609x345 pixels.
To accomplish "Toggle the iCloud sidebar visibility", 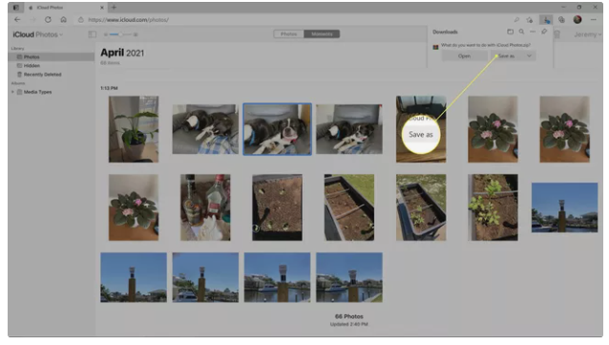I will pyautogui.click(x=92, y=34).
